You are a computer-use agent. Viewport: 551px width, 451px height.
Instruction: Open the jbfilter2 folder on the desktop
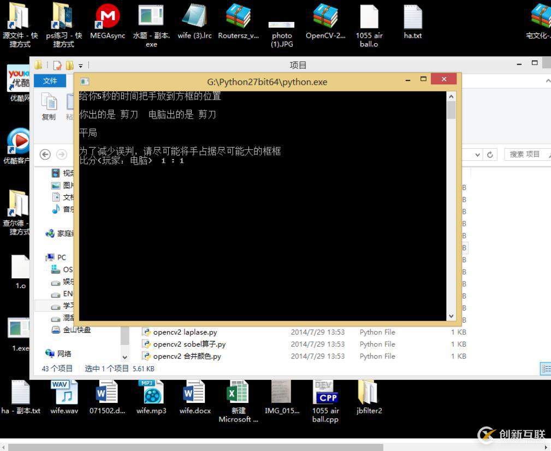click(x=369, y=397)
